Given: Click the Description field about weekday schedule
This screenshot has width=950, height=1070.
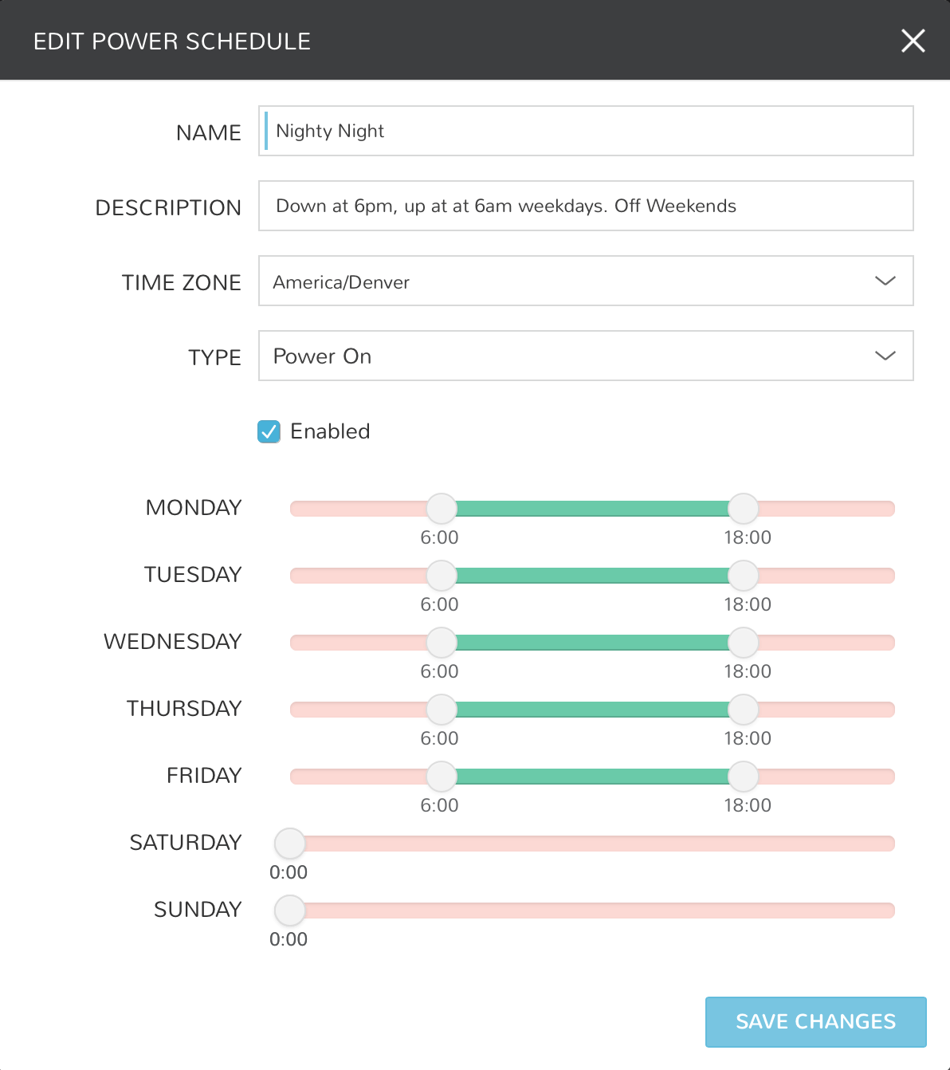Looking at the screenshot, I should pos(586,205).
